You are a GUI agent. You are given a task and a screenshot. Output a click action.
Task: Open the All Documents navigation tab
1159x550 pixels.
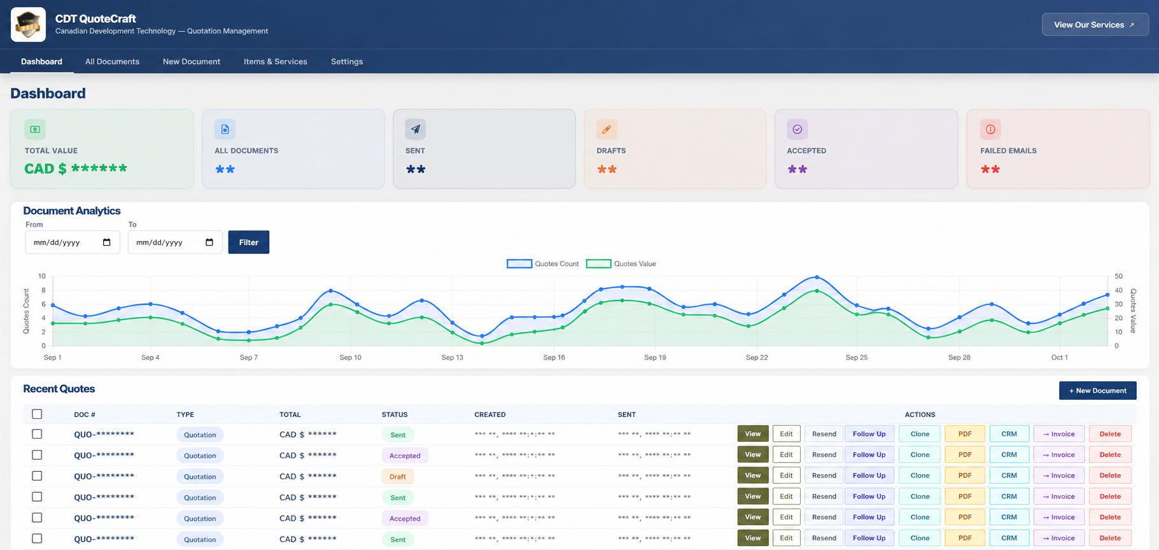pos(112,62)
